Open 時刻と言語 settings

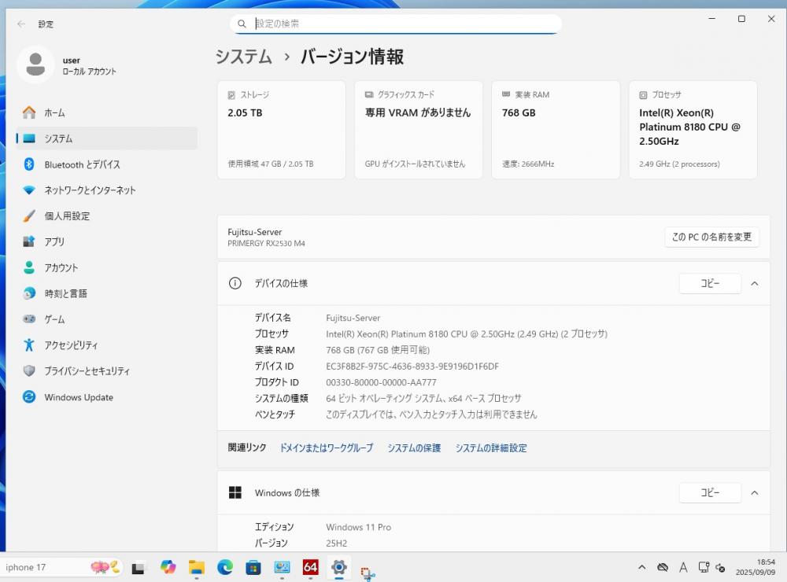coord(106,293)
